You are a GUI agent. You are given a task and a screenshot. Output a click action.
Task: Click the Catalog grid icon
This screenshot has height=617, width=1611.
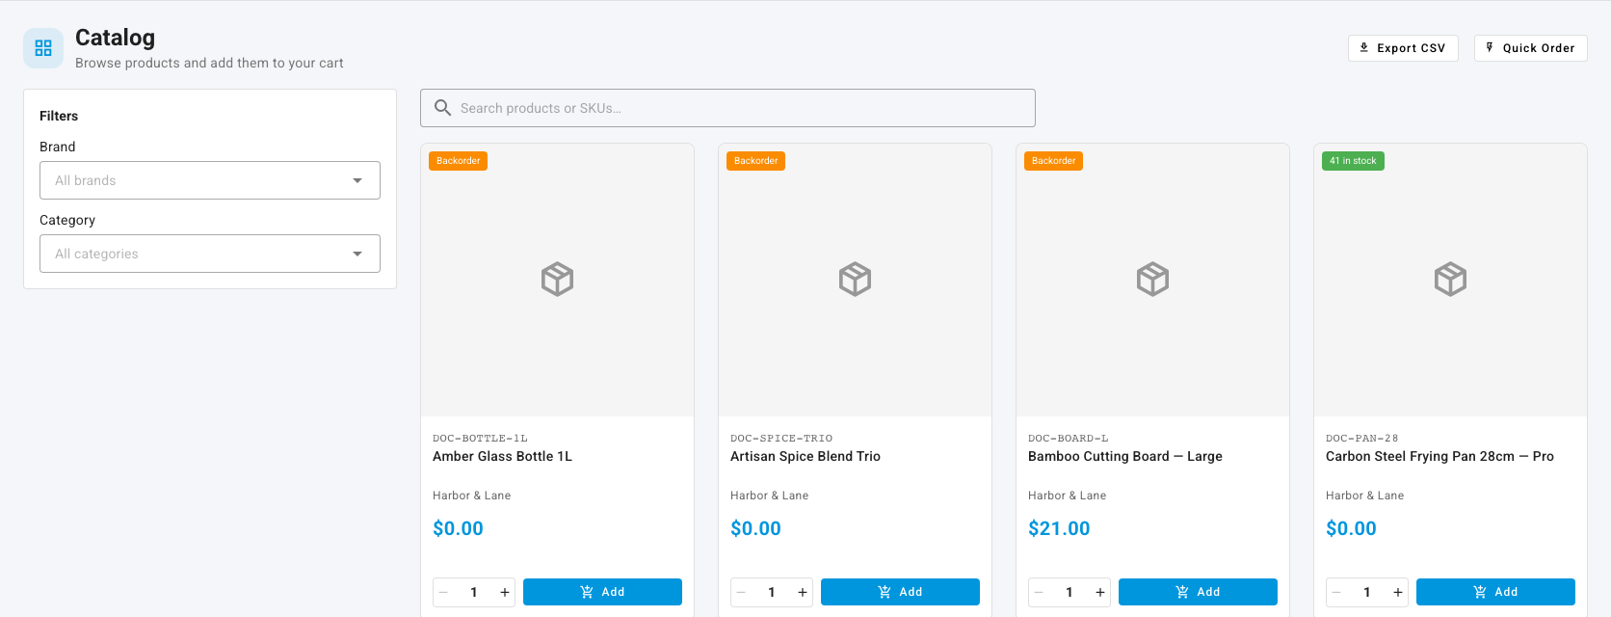[x=43, y=48]
